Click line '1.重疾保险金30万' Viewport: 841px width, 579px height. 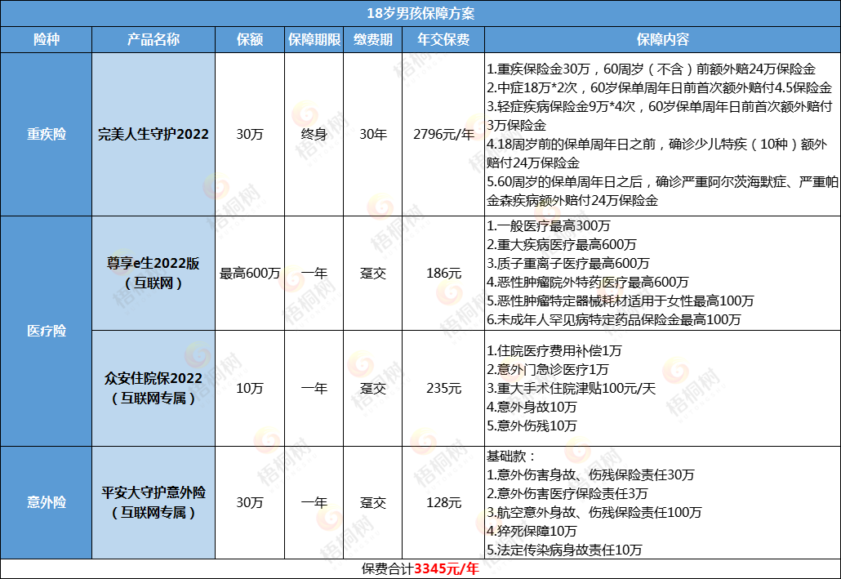(651, 69)
